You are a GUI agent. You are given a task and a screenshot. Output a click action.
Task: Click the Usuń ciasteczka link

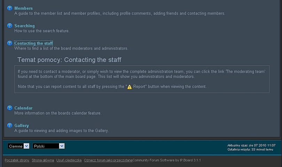tap(69, 160)
